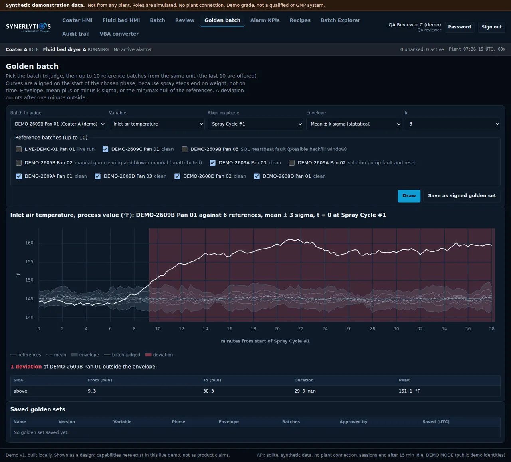Image resolution: width=511 pixels, height=462 pixels.
Task: Click the Plant UTC clock readout
Action: pos(477,49)
